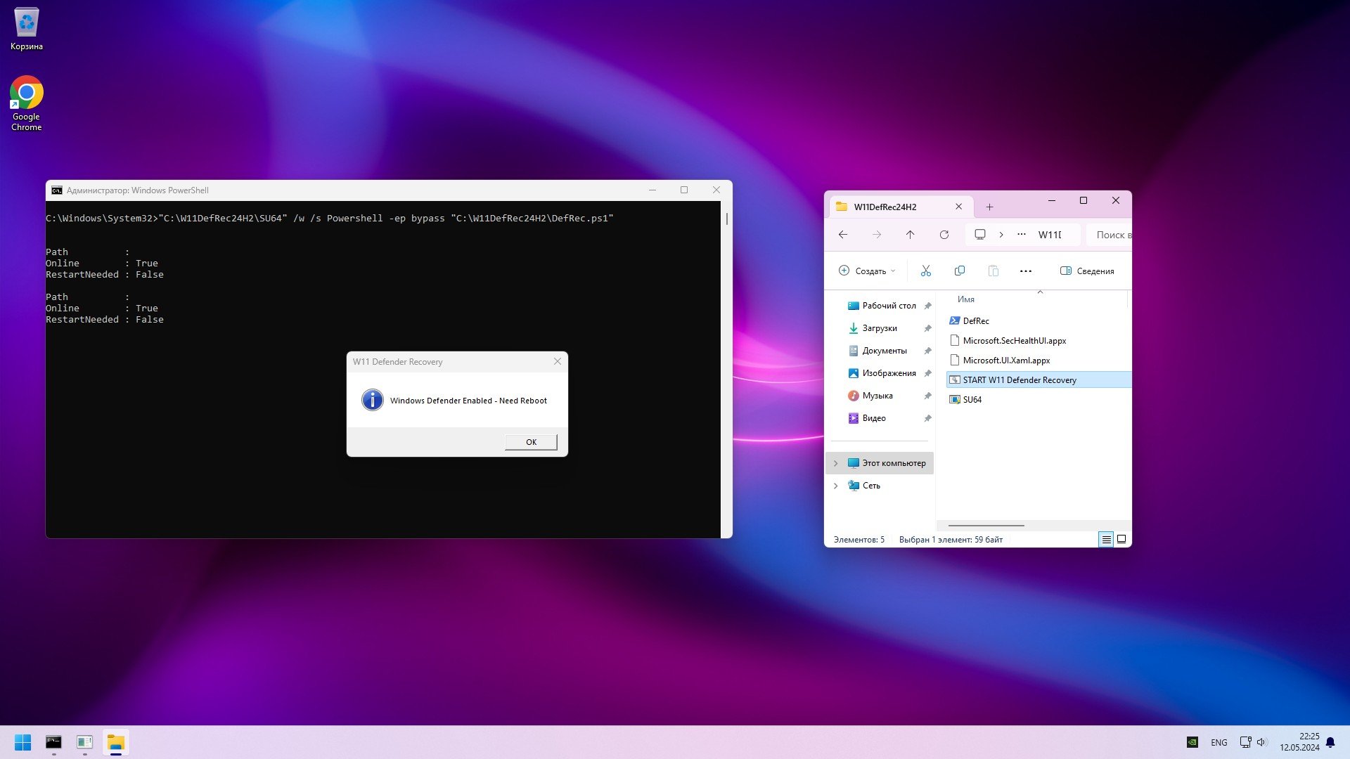
Task: Expand Этот компьютер tree node
Action: [x=835, y=463]
